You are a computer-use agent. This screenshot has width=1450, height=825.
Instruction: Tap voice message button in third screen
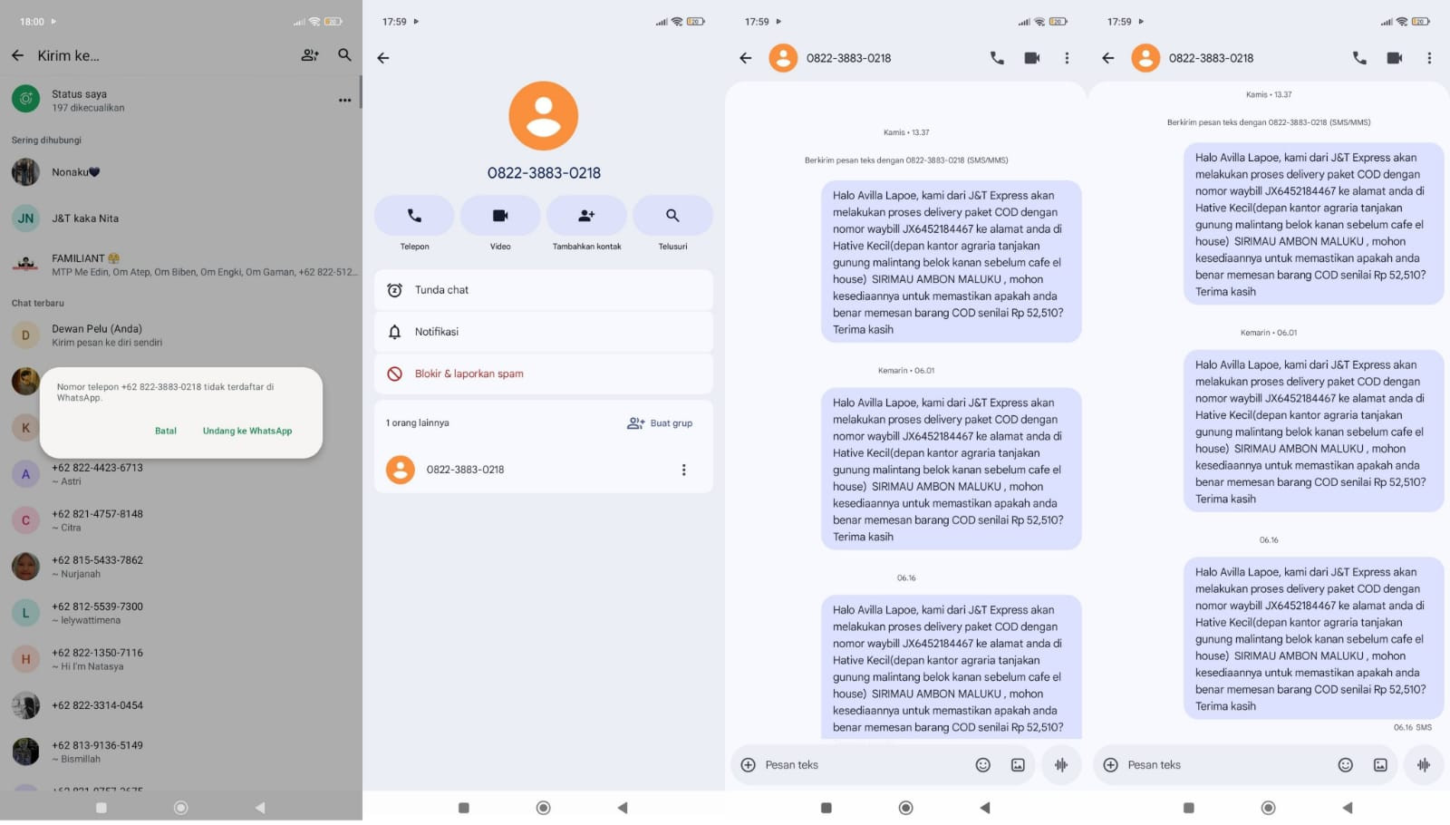click(x=1061, y=765)
